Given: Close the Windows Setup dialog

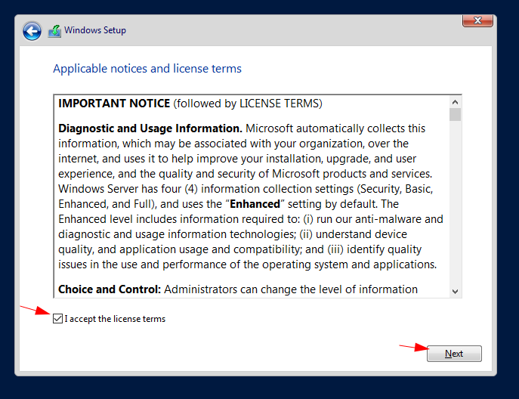Looking at the screenshot, I should tap(477, 20).
